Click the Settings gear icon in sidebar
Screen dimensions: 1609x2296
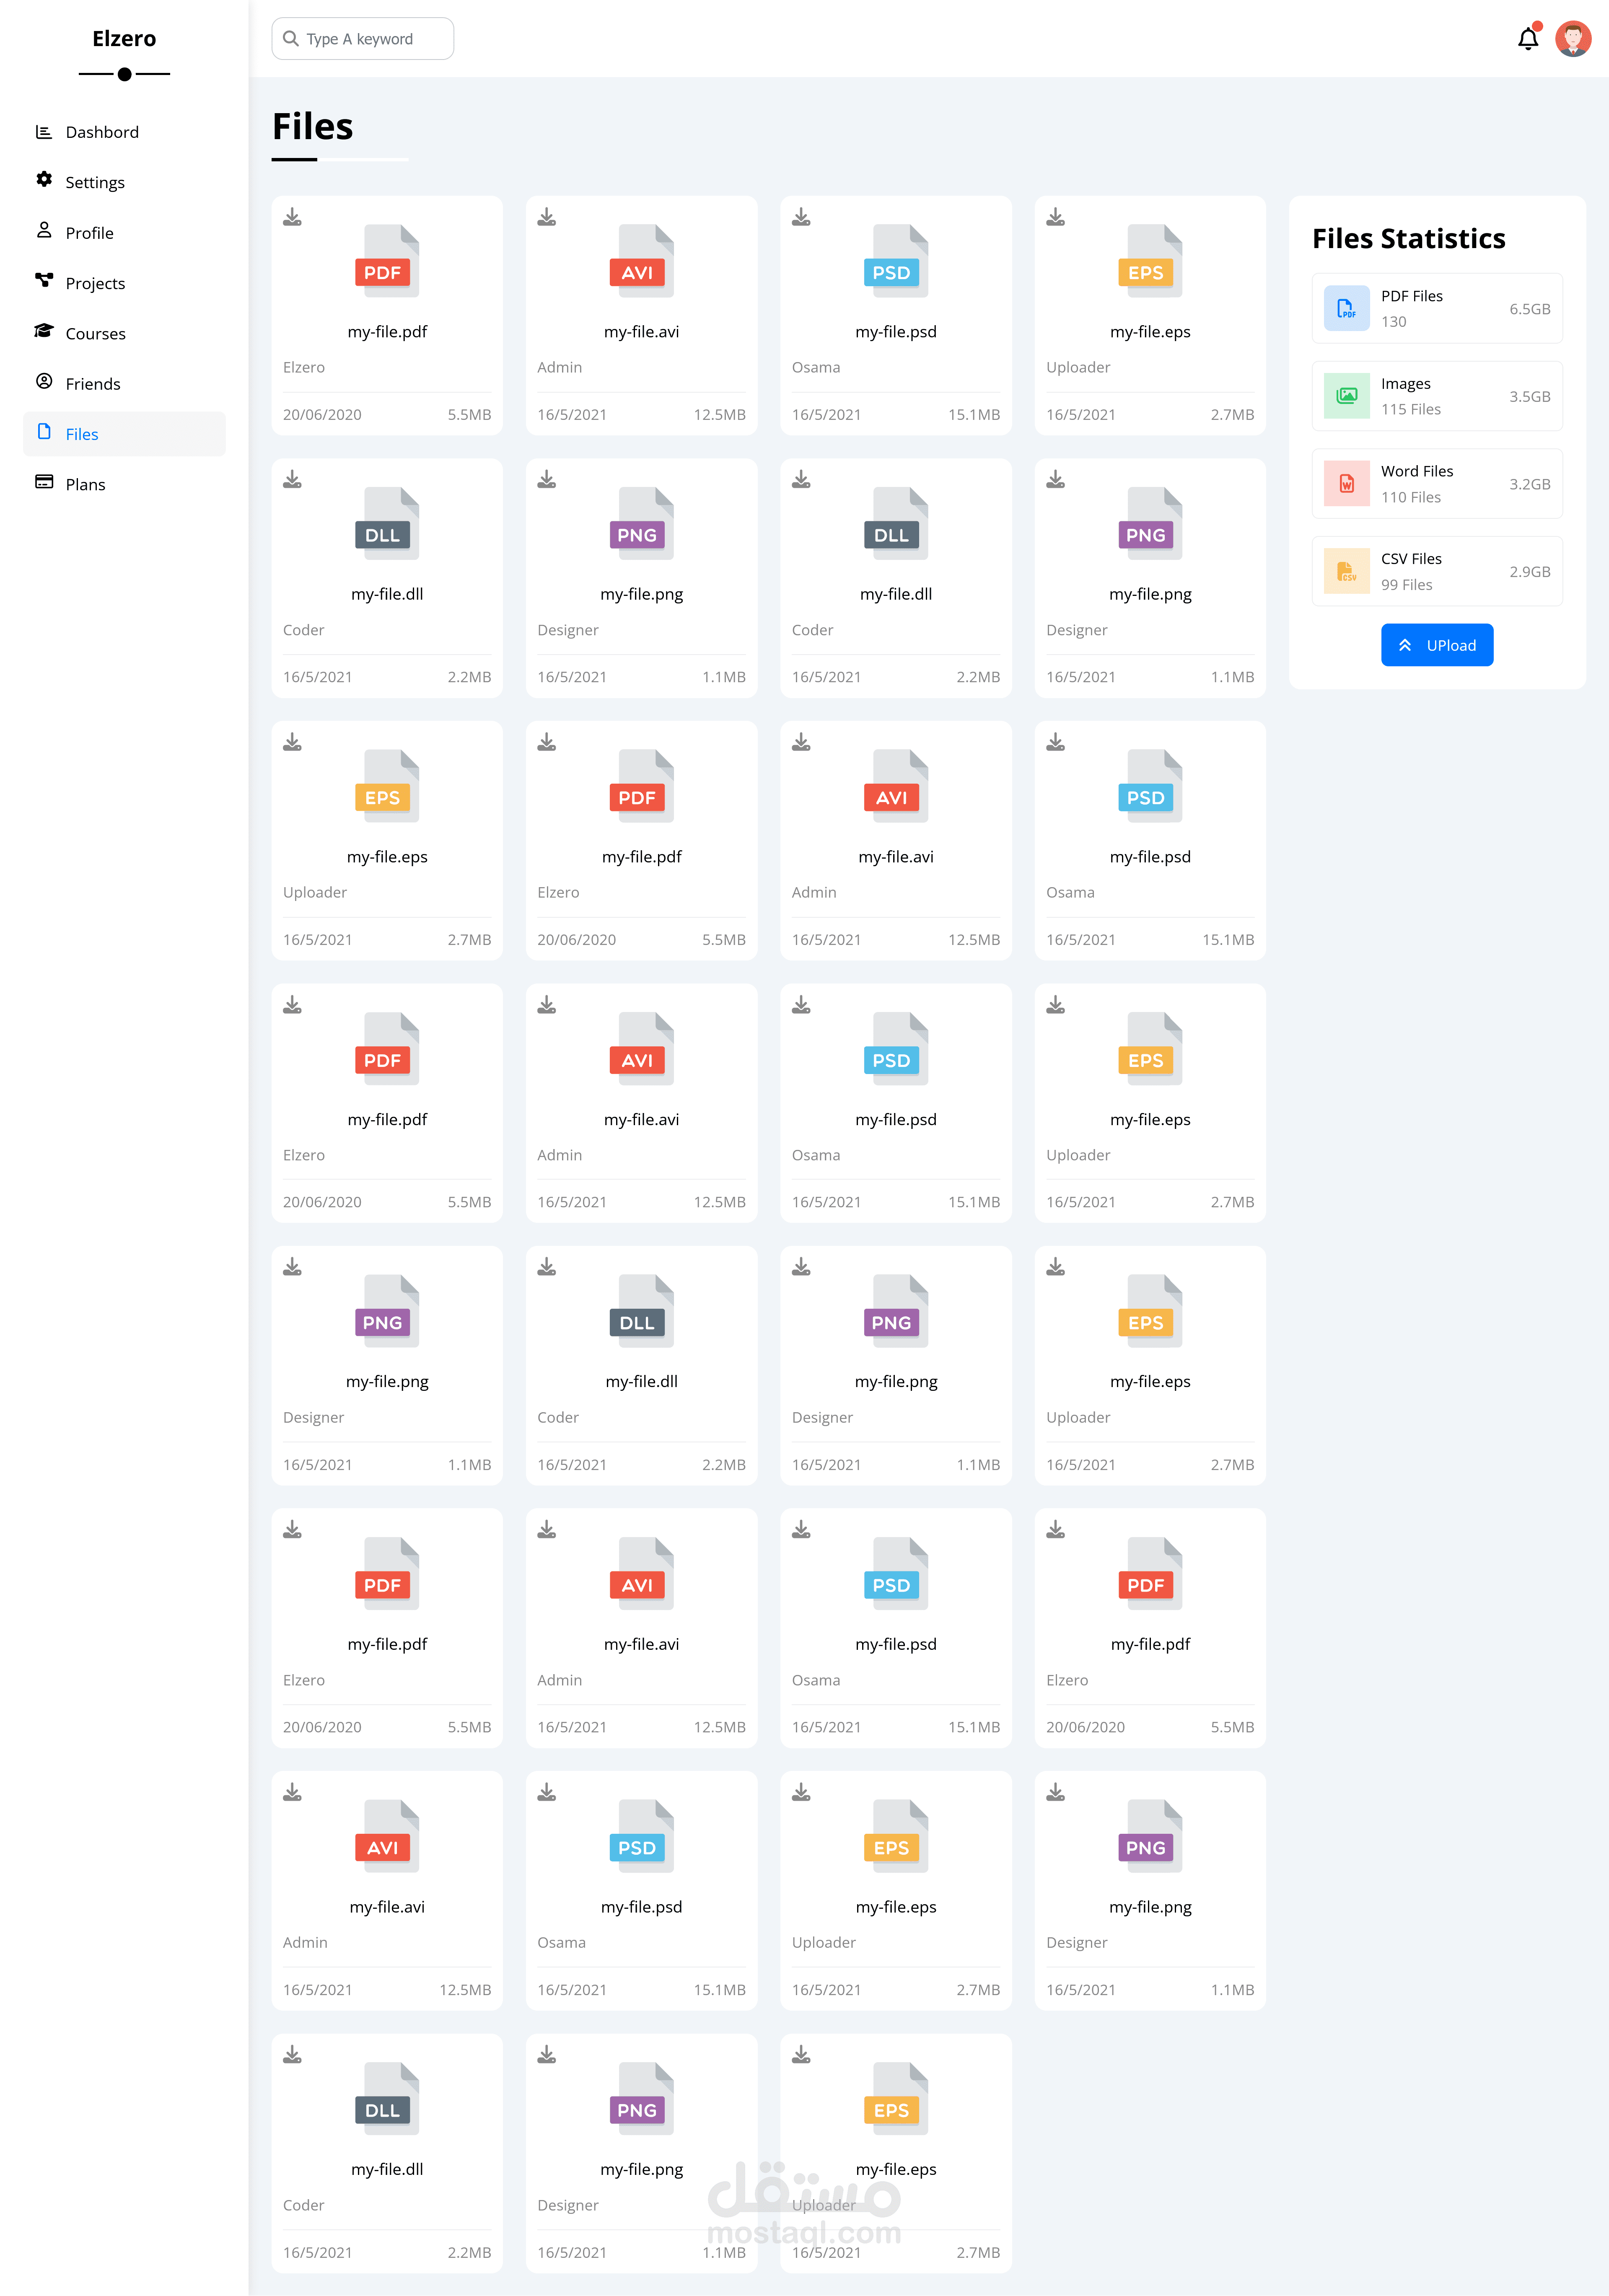44,181
